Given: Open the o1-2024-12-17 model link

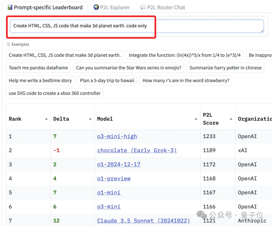Looking at the screenshot, I should [x=119, y=165].
